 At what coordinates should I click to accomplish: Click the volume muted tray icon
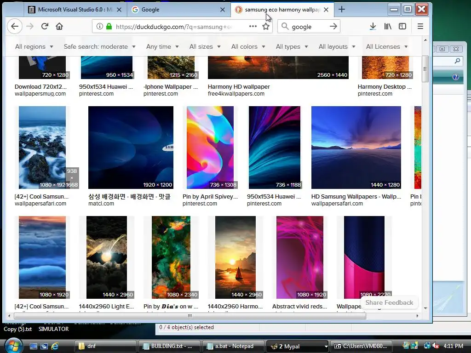point(435,346)
